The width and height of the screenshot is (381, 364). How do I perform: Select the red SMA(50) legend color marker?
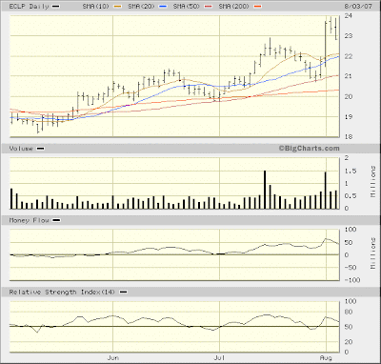(x=209, y=7)
